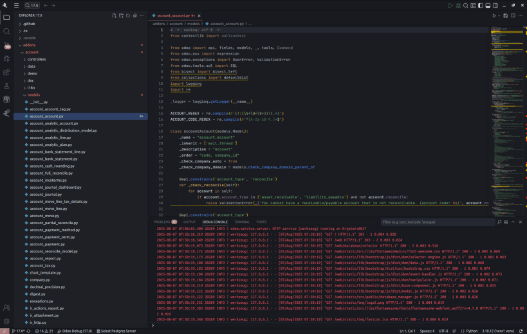Image resolution: width=527 pixels, height=334 pixels.
Task: Run Python file from editor toolbar
Action: coord(494,15)
